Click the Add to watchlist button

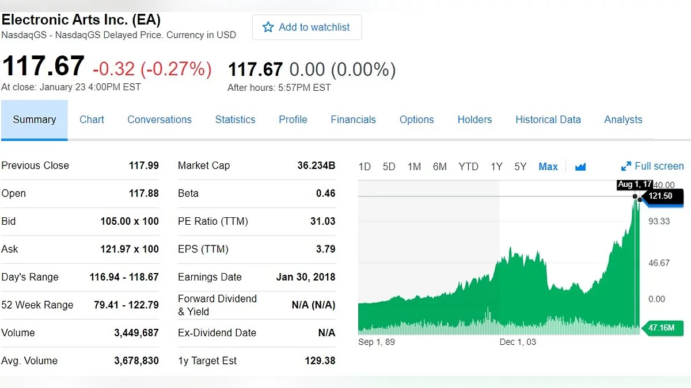[x=307, y=27]
